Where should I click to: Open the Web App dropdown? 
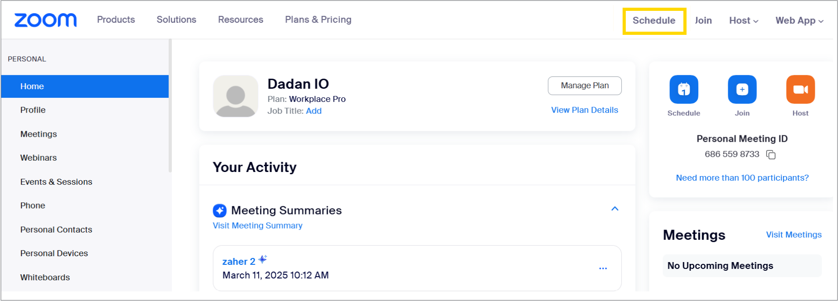[799, 20]
